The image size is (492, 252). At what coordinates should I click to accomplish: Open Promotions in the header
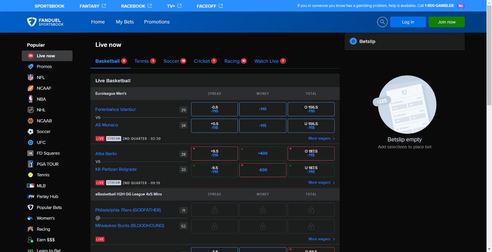157,22
